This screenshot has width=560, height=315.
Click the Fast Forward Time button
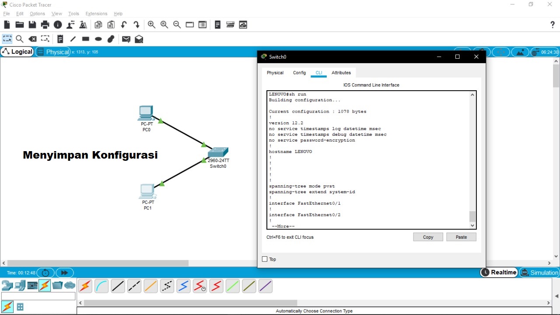[64, 273]
